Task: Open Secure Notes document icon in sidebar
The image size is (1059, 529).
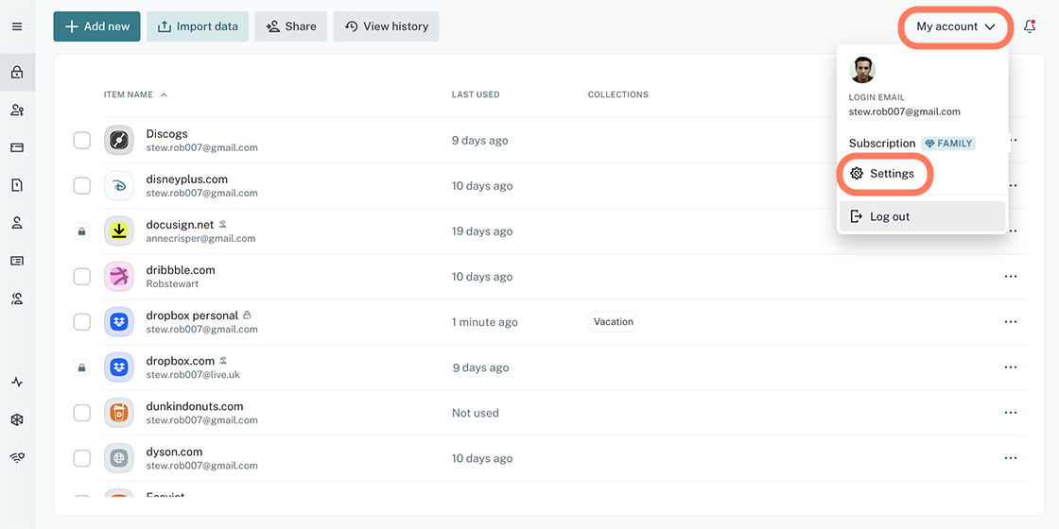Action: click(x=17, y=185)
